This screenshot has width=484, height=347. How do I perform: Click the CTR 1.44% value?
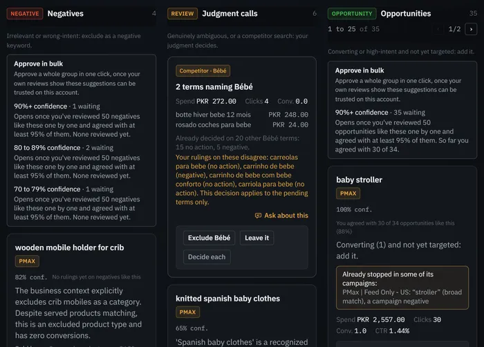pyautogui.click(x=392, y=331)
